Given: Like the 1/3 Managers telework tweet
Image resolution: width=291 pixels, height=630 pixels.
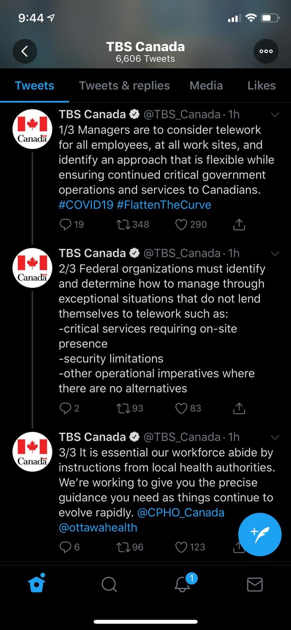Looking at the screenshot, I should [181, 224].
